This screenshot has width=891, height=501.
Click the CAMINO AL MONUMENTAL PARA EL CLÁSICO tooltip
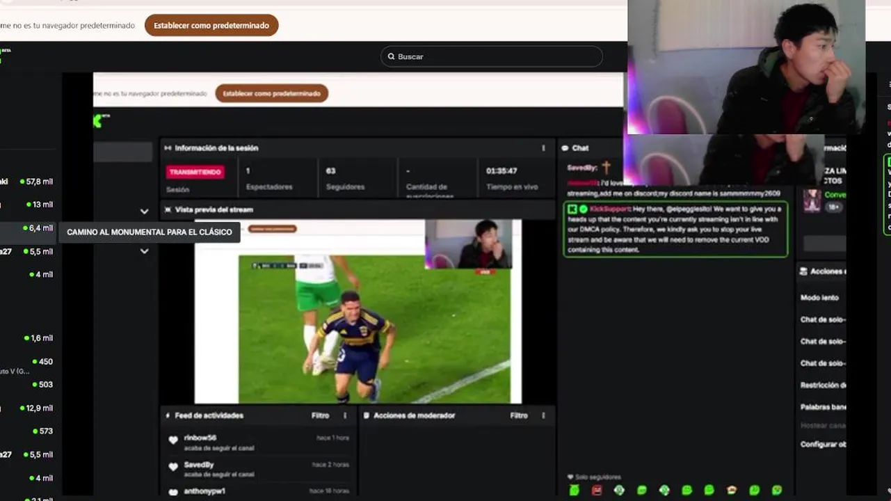[x=150, y=232]
